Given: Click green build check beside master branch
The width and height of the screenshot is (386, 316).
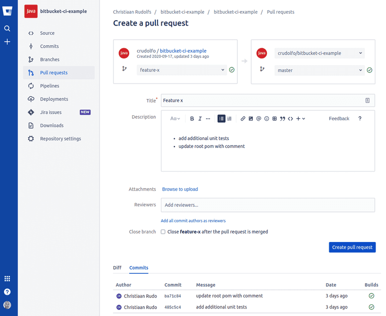Looking at the screenshot, I should [369, 70].
